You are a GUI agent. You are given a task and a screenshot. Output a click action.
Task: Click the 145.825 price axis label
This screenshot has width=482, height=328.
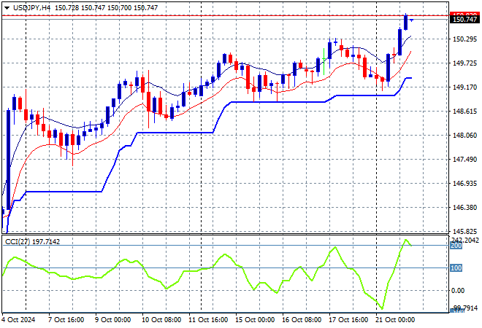(x=465, y=232)
